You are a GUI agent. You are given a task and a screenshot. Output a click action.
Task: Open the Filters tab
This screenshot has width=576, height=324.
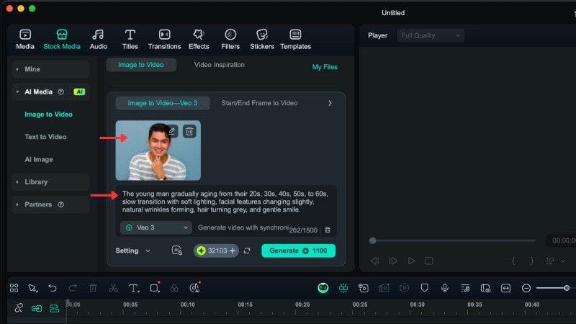point(230,40)
